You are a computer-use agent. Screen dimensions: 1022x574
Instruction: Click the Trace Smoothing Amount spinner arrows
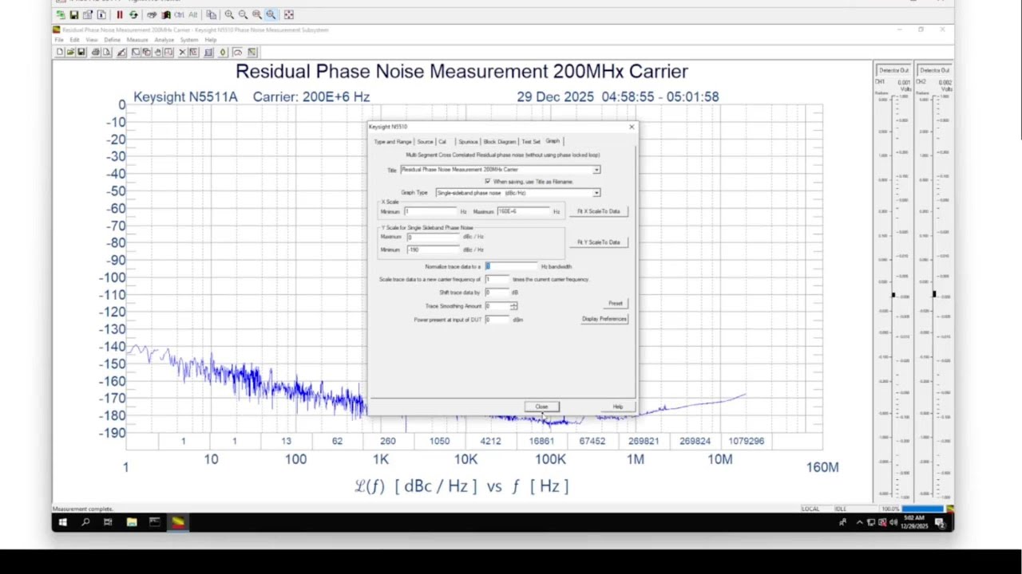coord(513,306)
